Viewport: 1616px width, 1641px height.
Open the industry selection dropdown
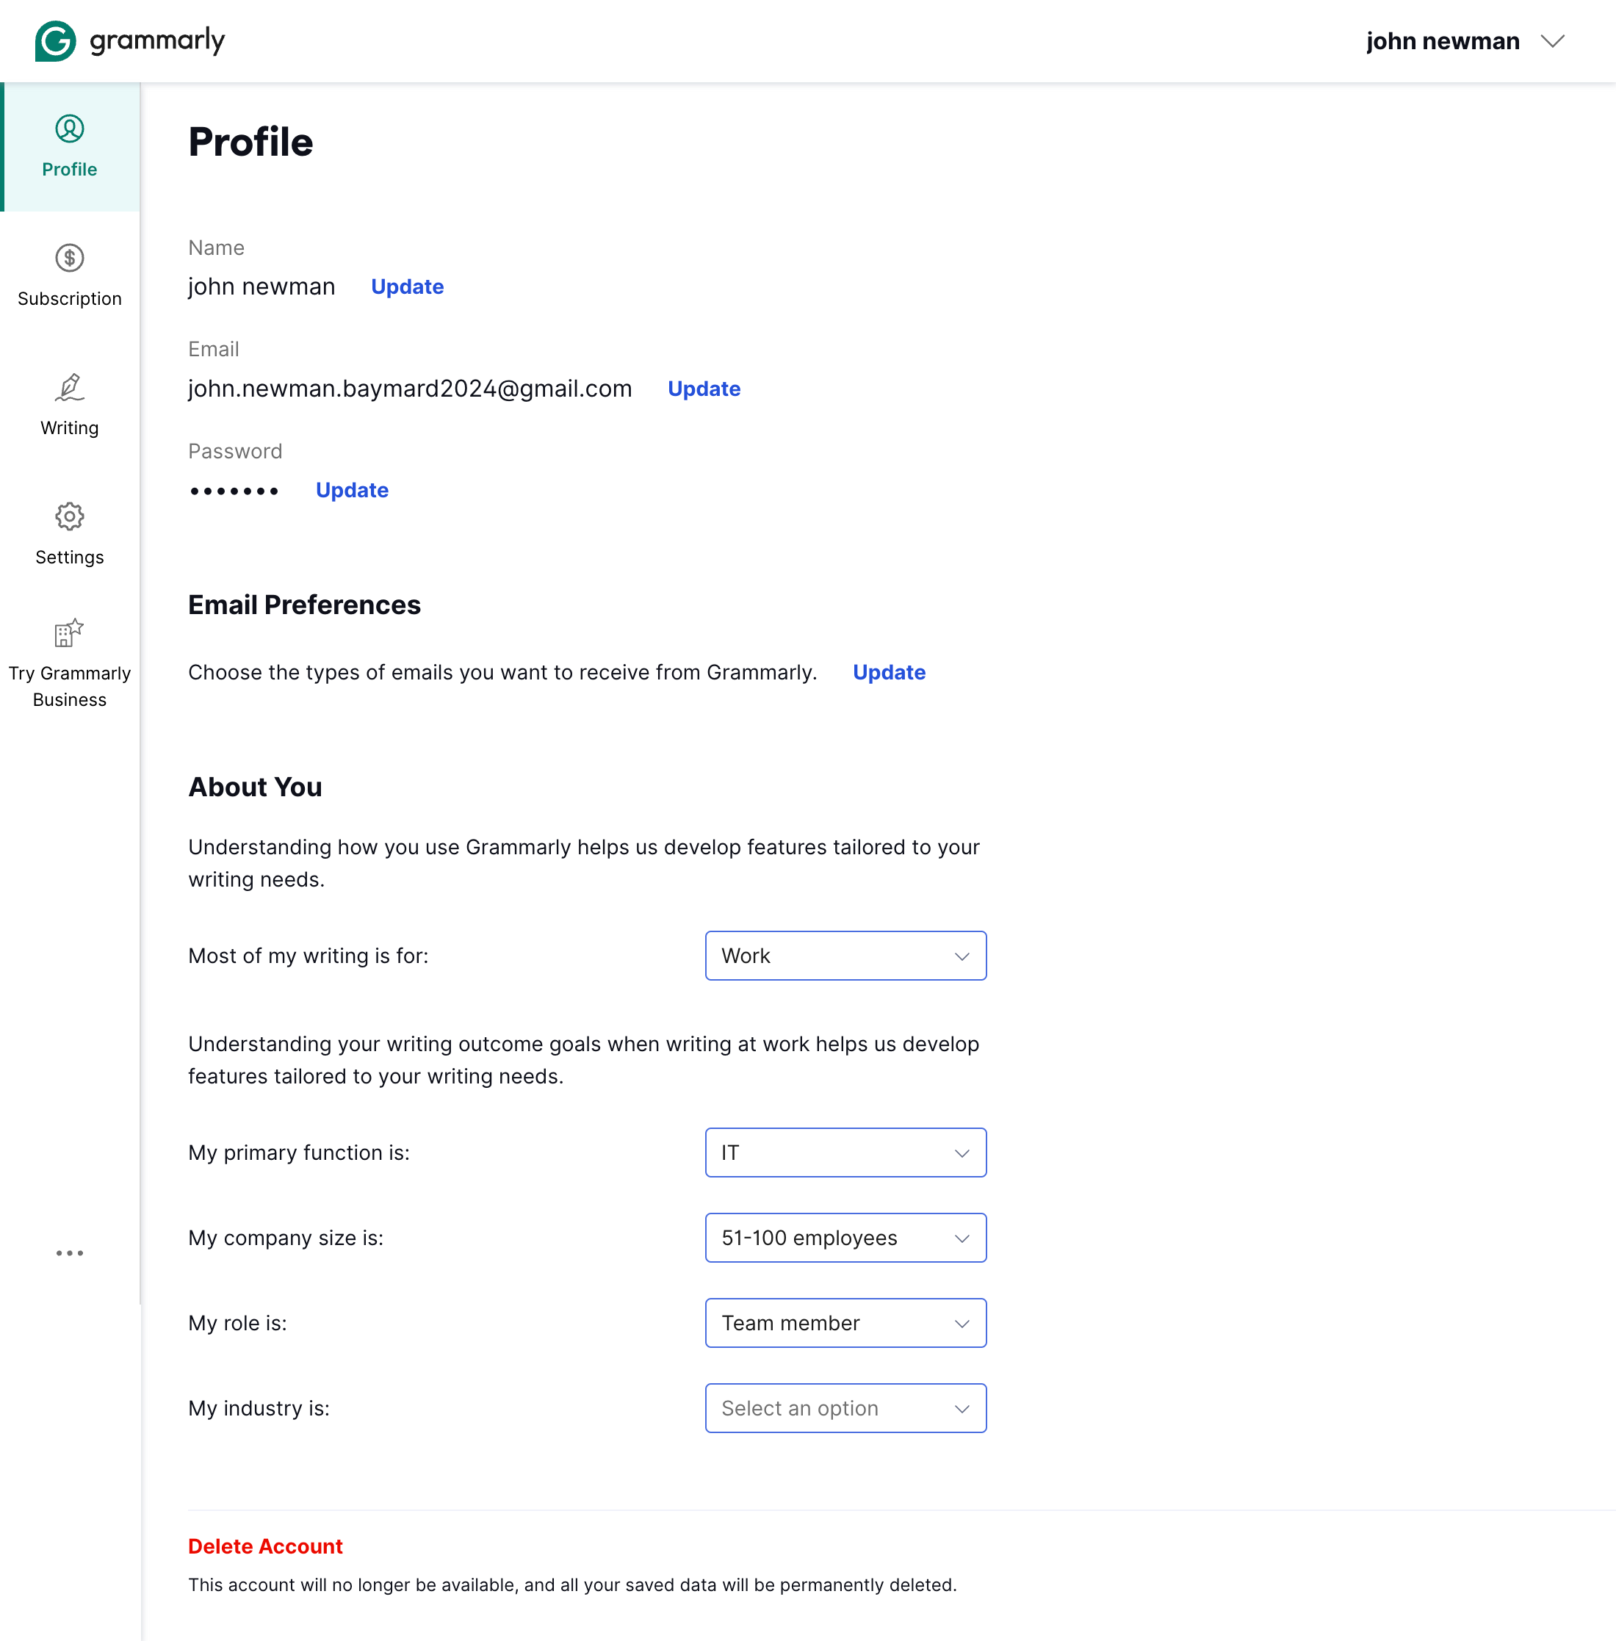coord(845,1407)
